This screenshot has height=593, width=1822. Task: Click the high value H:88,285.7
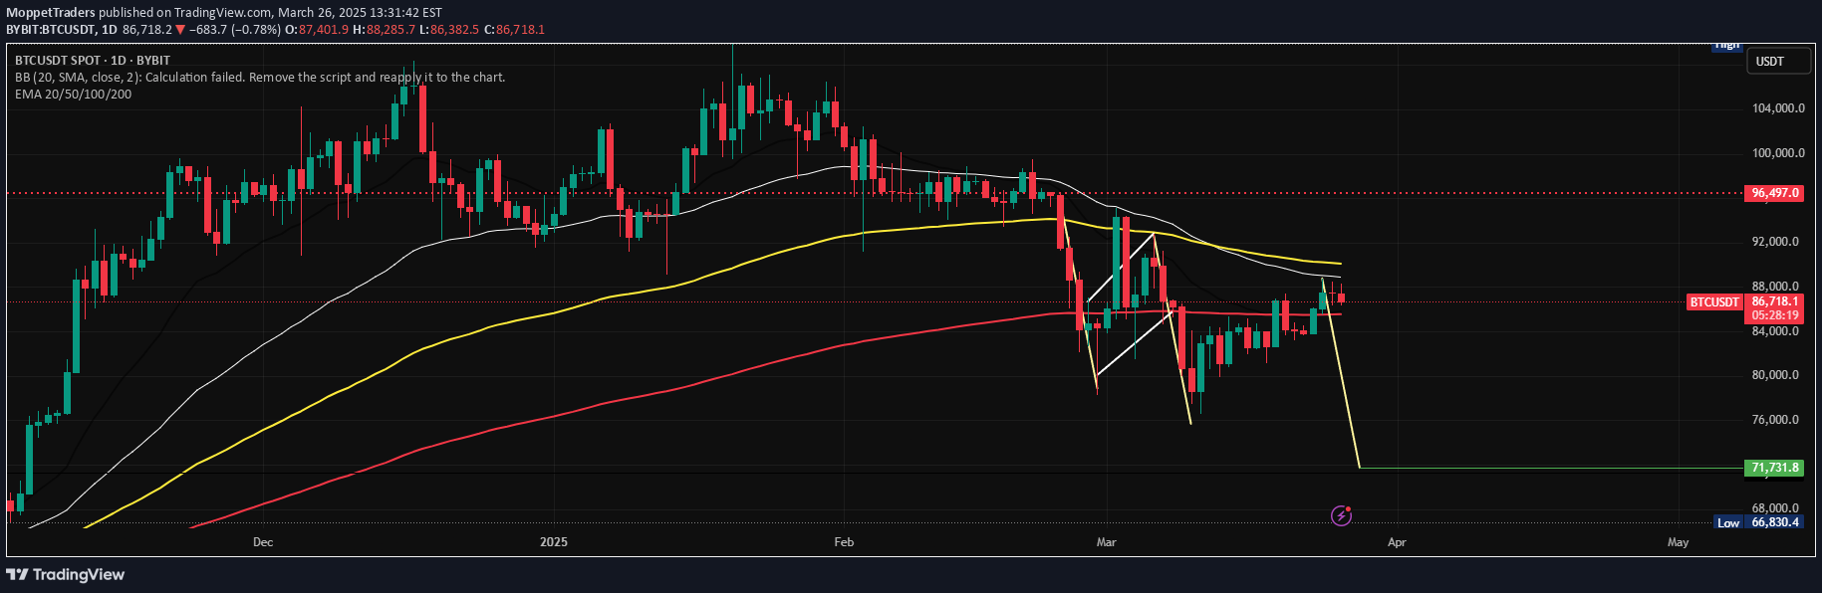(384, 30)
